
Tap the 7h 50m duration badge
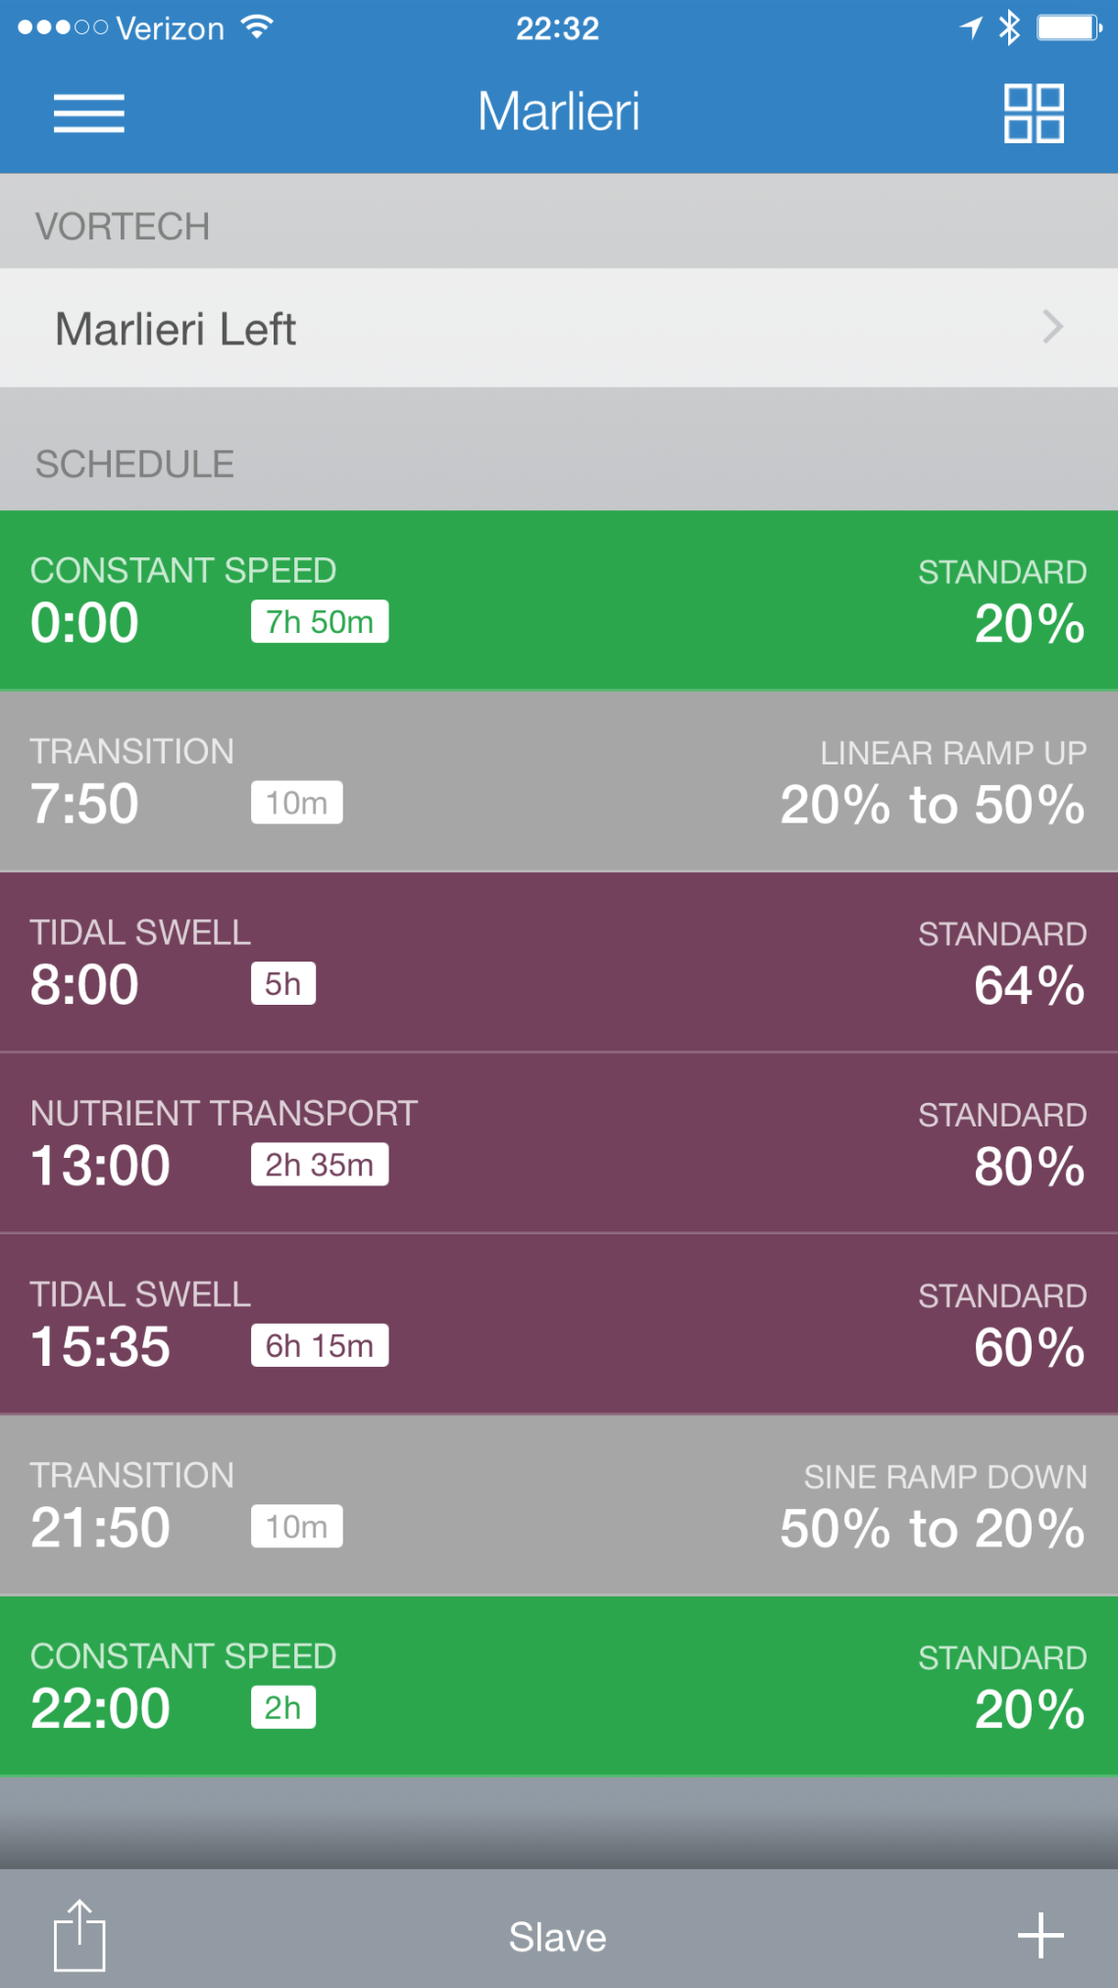click(320, 622)
